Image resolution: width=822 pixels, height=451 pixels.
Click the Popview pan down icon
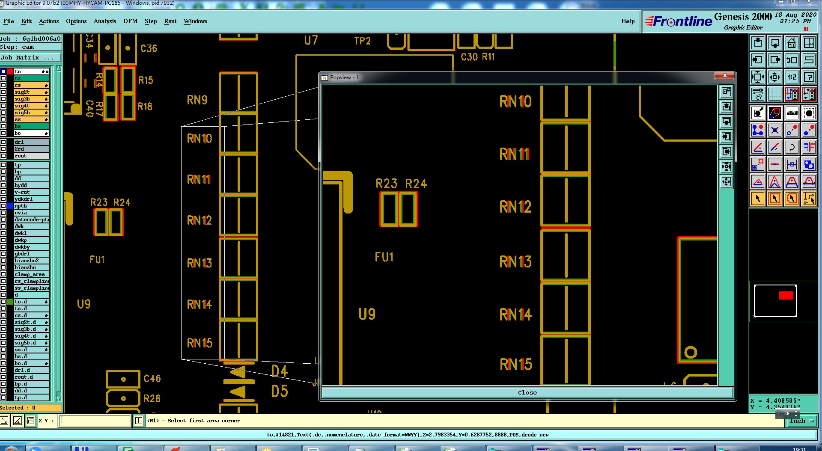(727, 122)
